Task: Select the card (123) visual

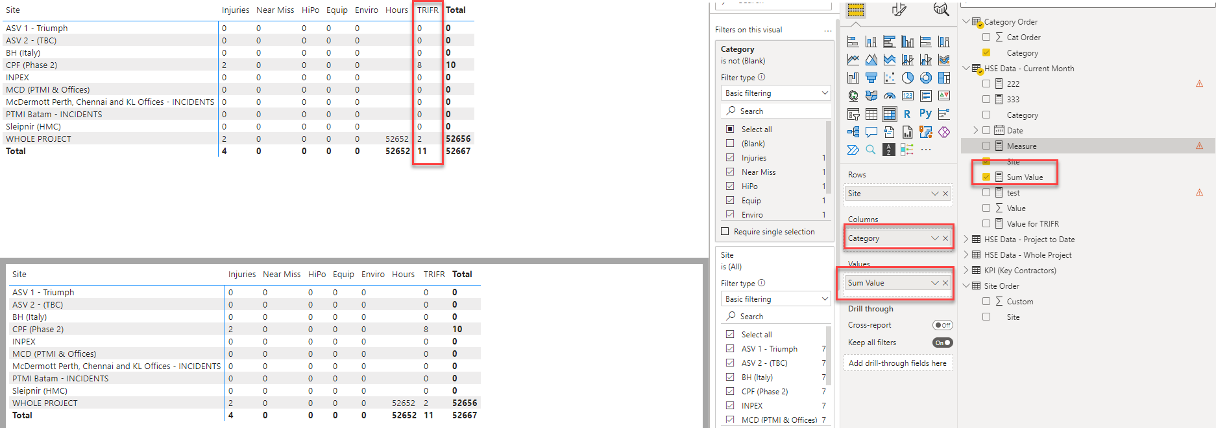Action: pos(908,96)
